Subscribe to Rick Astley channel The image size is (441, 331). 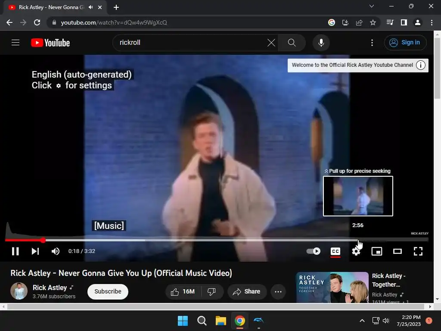(108, 292)
